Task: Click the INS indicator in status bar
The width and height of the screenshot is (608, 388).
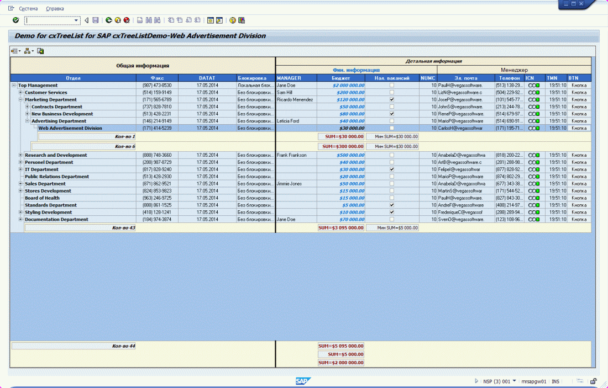Action: point(555,381)
